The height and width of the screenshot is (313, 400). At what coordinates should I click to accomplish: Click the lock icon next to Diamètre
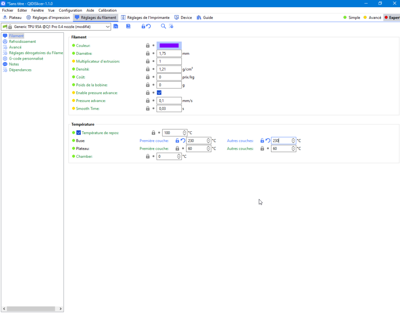(148, 53)
